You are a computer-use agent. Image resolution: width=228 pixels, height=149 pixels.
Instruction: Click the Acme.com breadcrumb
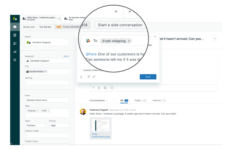point(29,27)
